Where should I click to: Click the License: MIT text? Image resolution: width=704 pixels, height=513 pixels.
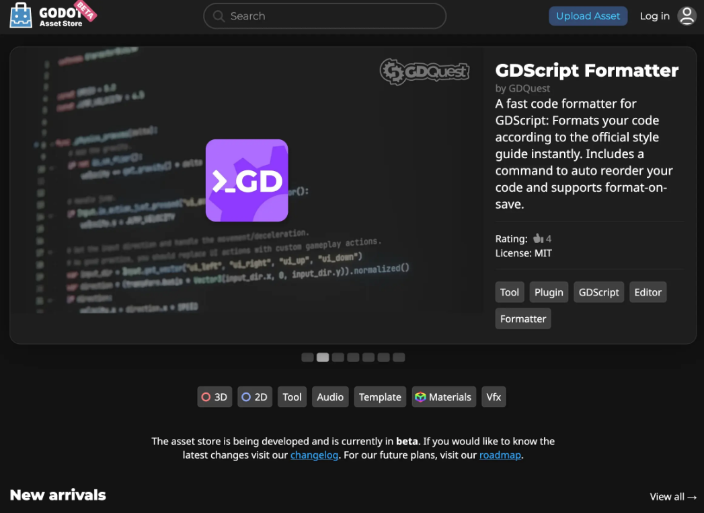tap(524, 253)
